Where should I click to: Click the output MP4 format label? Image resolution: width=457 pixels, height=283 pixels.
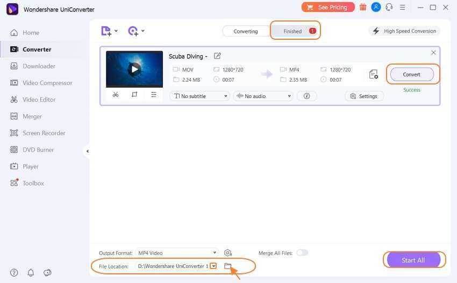(x=294, y=70)
